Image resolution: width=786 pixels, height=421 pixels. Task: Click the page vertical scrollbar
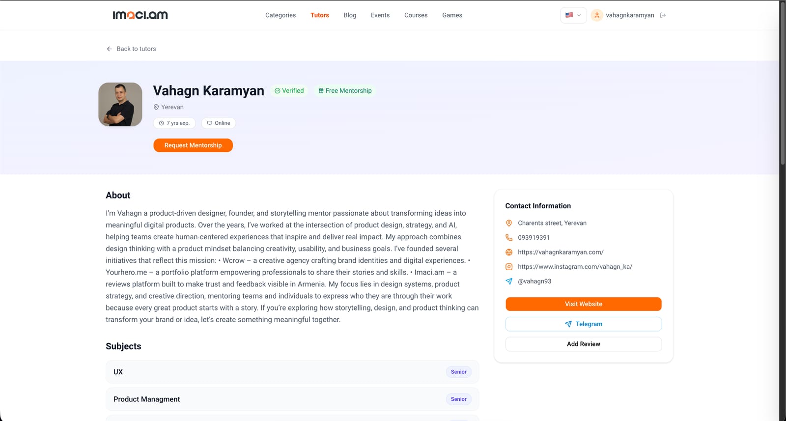point(783,84)
